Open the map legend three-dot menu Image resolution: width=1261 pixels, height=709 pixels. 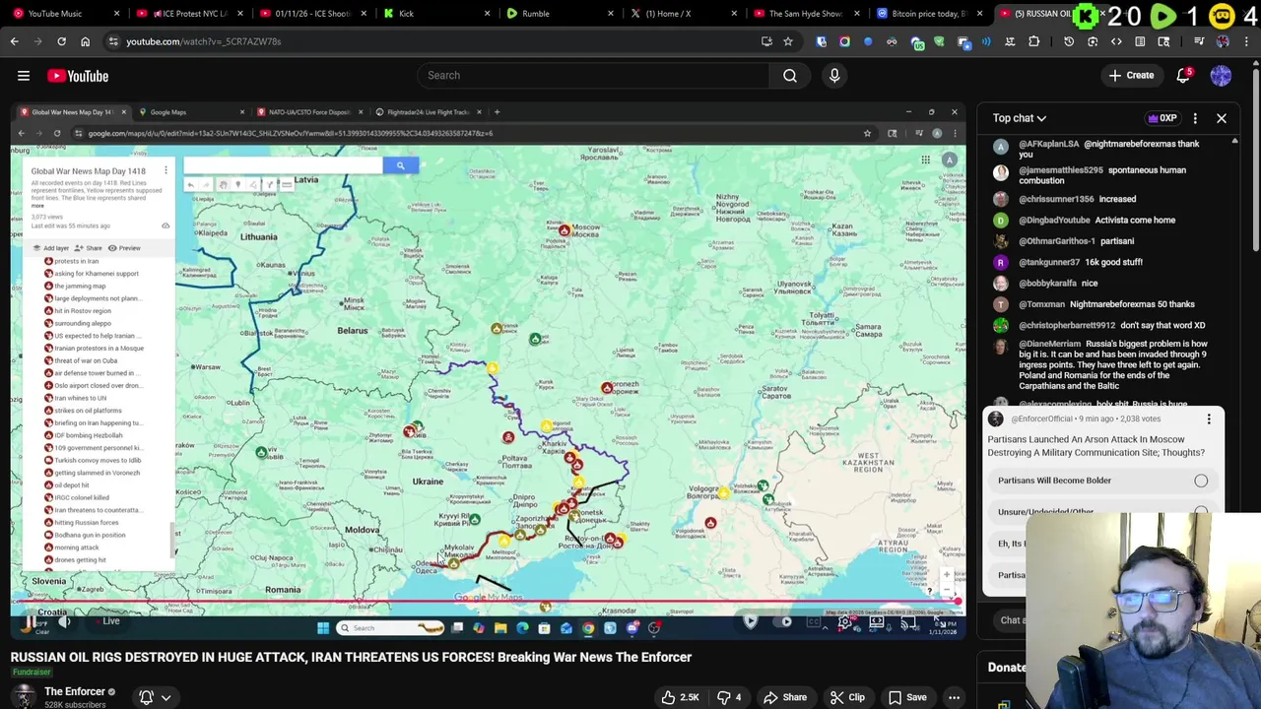point(166,170)
